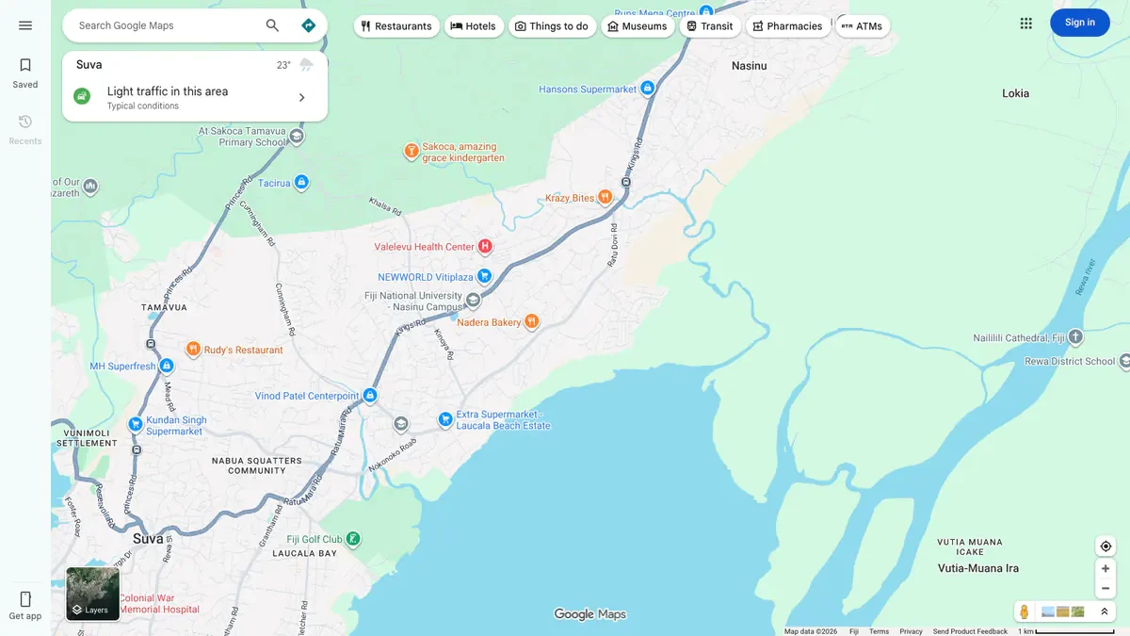Screen dimensions: 1130x636
Task: Click the Nadera Bakery pin
Action: 531,321
